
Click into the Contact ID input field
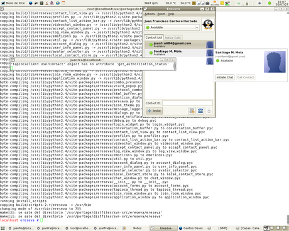tap(187, 103)
